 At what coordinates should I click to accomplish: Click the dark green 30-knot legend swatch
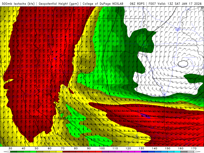14,152
